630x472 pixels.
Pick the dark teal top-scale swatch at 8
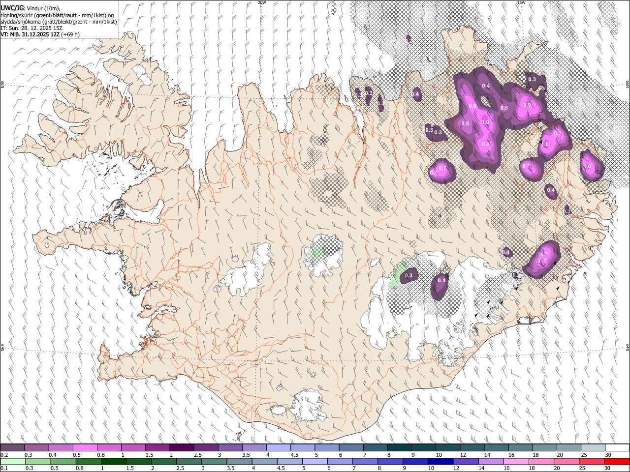pyautogui.click(x=399, y=447)
